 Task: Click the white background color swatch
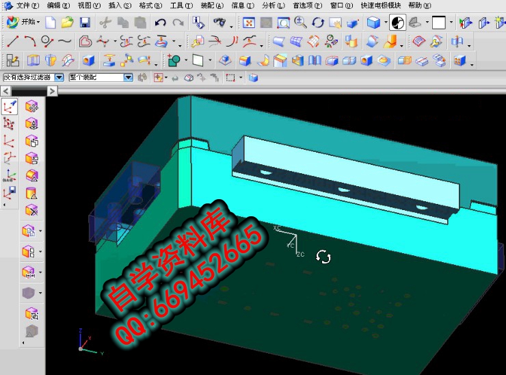(x=438, y=23)
